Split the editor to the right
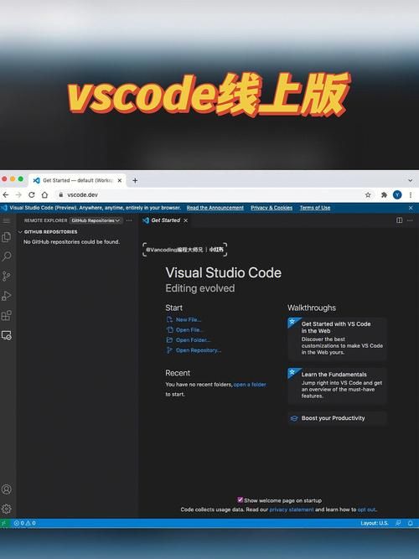This screenshot has width=419, height=559. 400,220
